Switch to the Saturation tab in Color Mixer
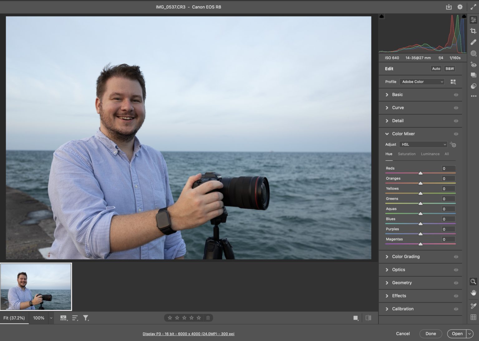The image size is (479, 341). pyautogui.click(x=407, y=154)
